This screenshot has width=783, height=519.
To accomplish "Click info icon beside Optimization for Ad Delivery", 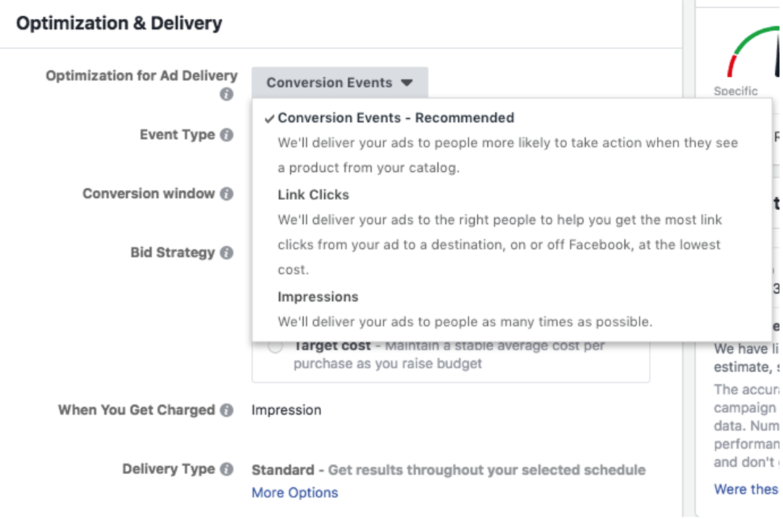I will (x=227, y=94).
